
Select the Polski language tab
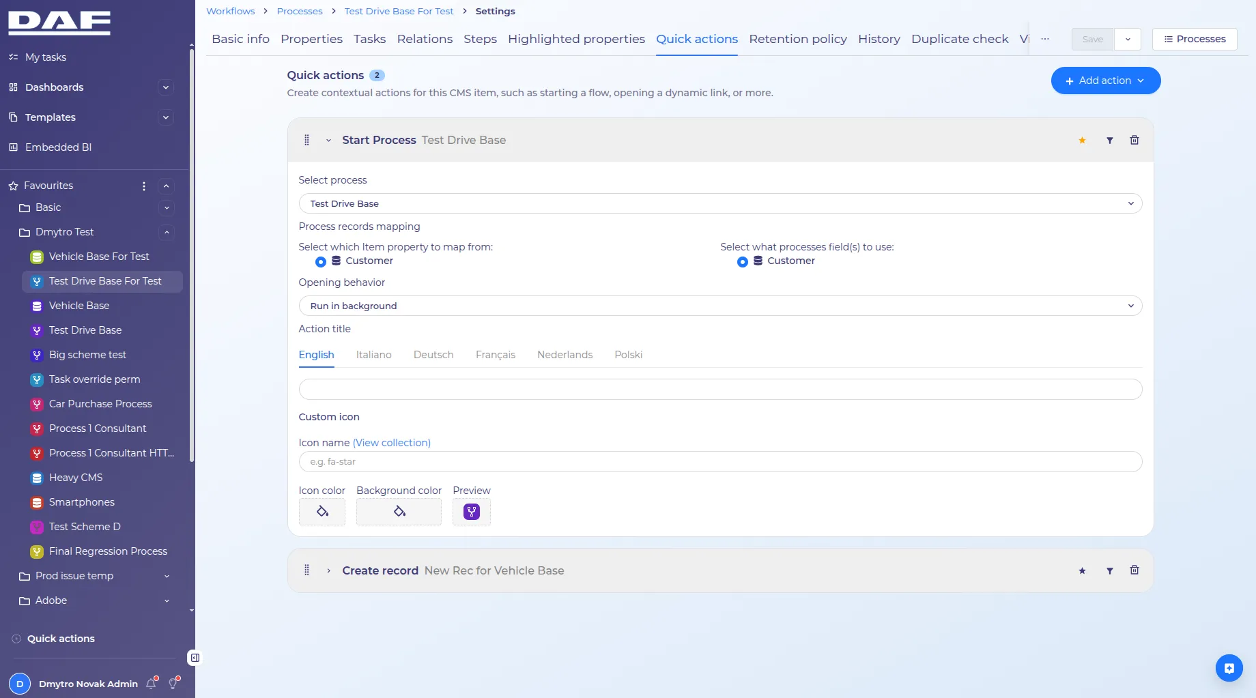click(x=628, y=355)
